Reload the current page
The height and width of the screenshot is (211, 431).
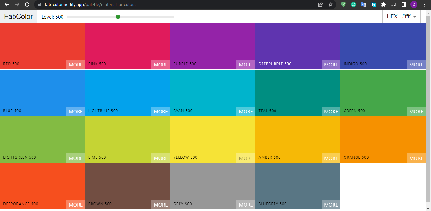(27, 4)
